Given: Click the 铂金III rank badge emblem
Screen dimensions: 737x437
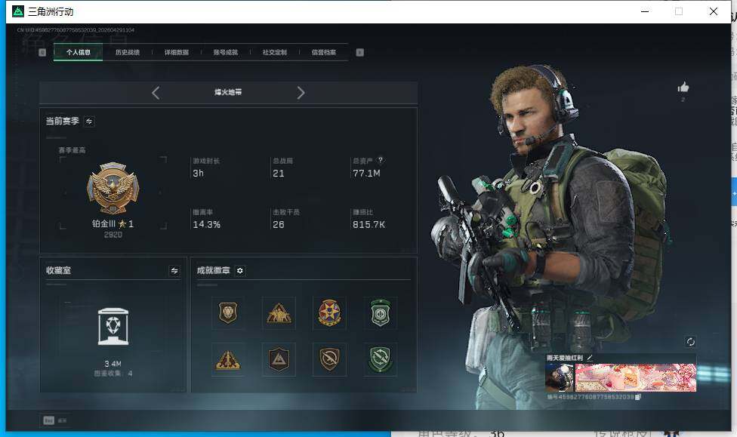Looking at the screenshot, I should pyautogui.click(x=113, y=189).
